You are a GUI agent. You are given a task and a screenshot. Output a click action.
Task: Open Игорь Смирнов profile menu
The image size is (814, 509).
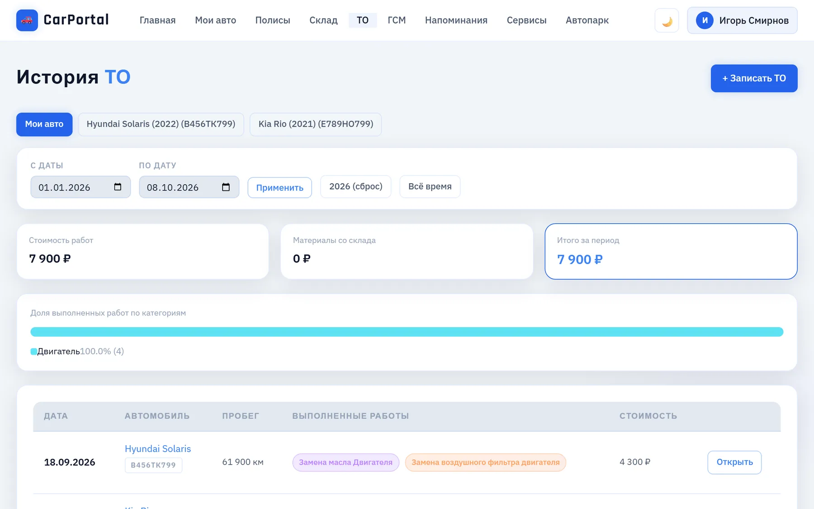(x=742, y=20)
